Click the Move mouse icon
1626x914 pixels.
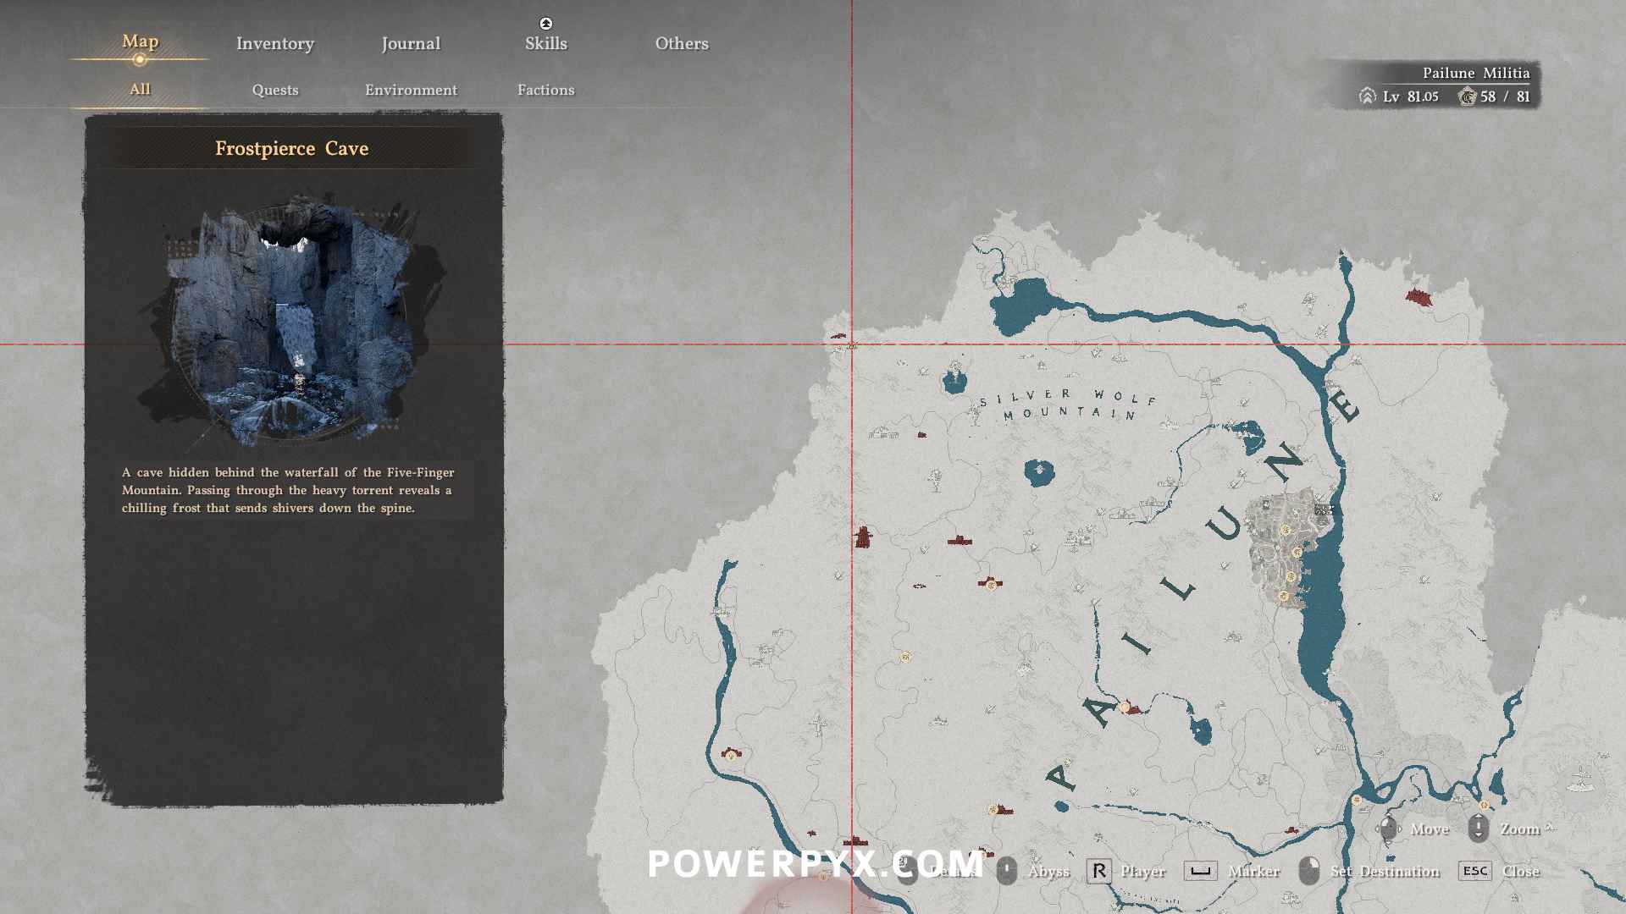click(x=1388, y=829)
